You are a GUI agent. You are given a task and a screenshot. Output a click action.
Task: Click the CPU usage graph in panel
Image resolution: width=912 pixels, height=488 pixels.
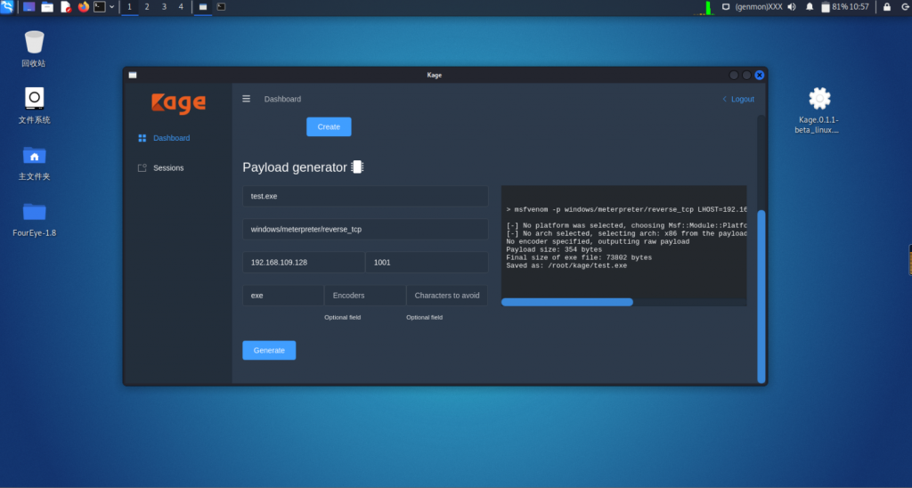704,7
